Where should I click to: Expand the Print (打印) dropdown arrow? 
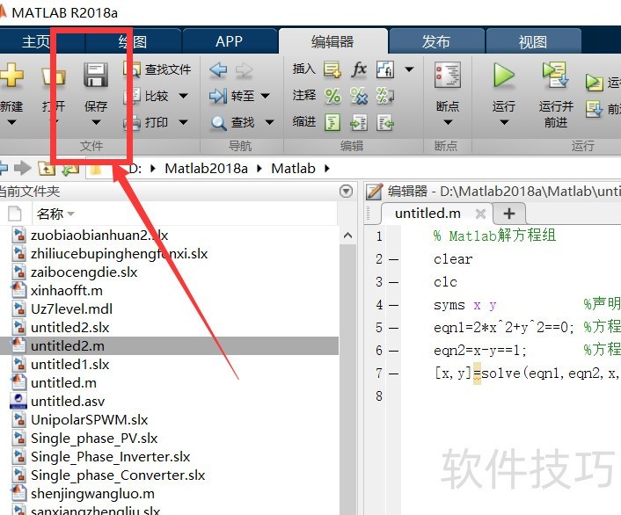183,122
